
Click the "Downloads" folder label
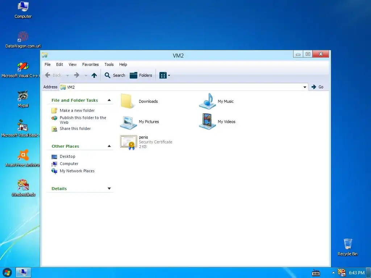tap(148, 101)
